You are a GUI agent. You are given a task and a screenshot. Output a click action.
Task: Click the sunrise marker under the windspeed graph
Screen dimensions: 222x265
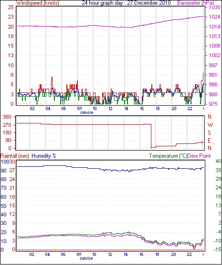[x=86, y=112]
